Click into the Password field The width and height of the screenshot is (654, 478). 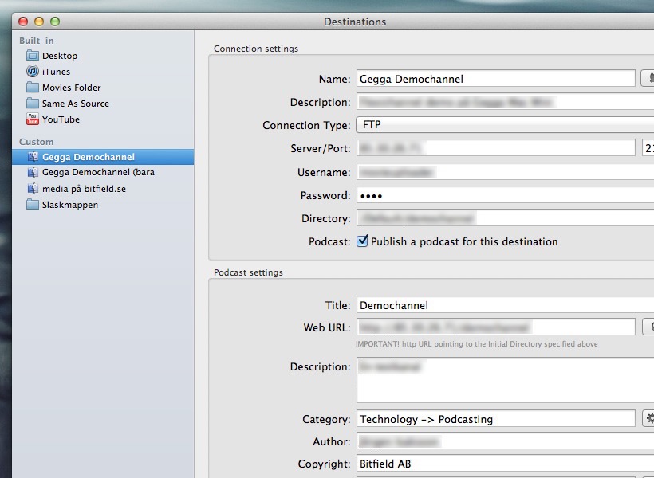(504, 195)
